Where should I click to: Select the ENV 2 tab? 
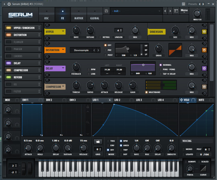coord(56,100)
